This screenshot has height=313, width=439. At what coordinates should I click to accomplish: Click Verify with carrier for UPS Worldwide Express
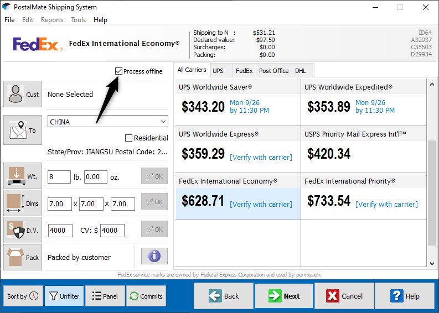pyautogui.click(x=261, y=158)
